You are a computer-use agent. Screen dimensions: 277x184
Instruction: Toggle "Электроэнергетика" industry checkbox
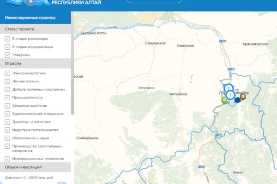(7, 73)
